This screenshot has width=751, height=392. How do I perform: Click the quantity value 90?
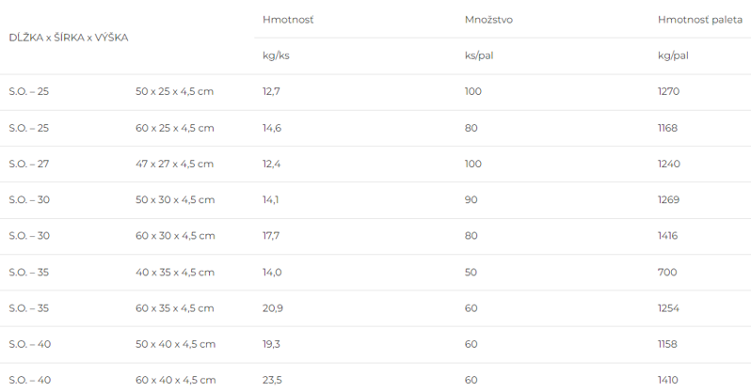pos(471,200)
